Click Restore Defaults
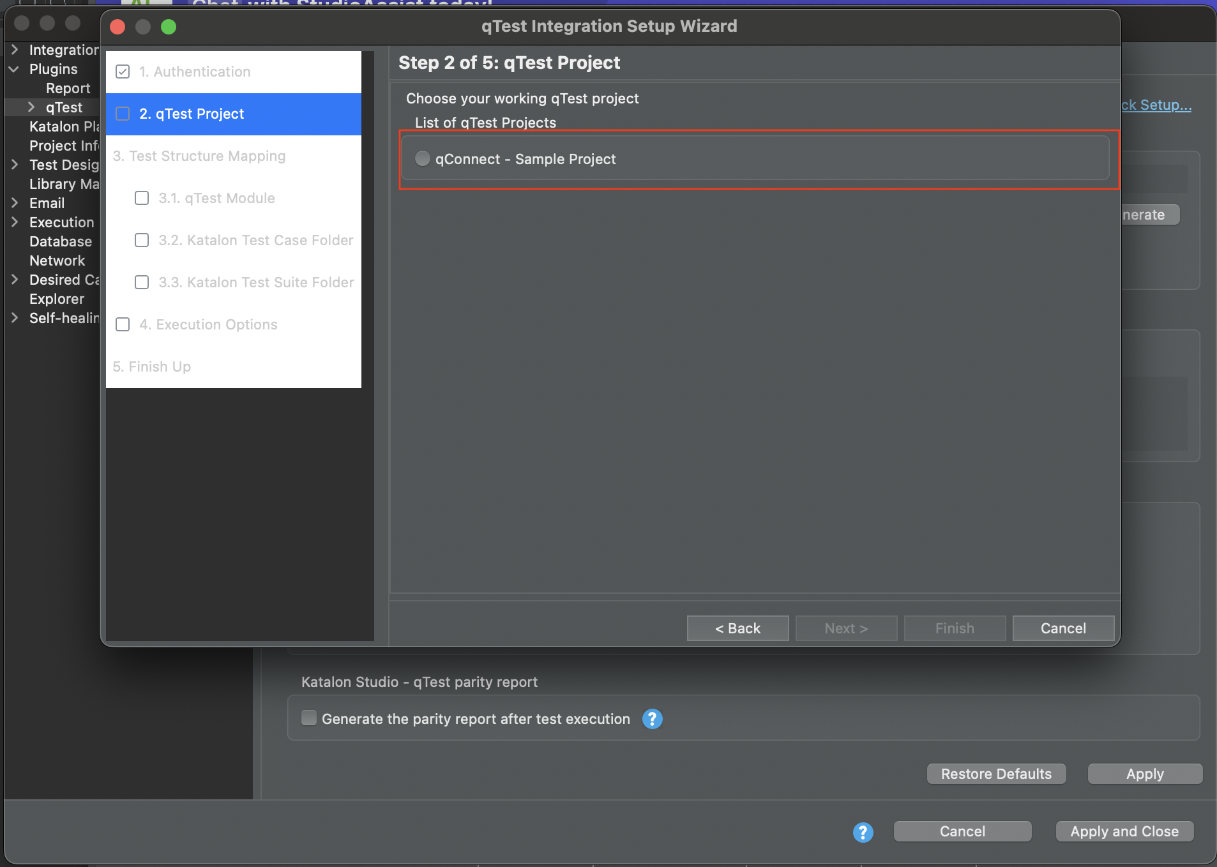This screenshot has height=867, width=1217. pyautogui.click(x=995, y=774)
